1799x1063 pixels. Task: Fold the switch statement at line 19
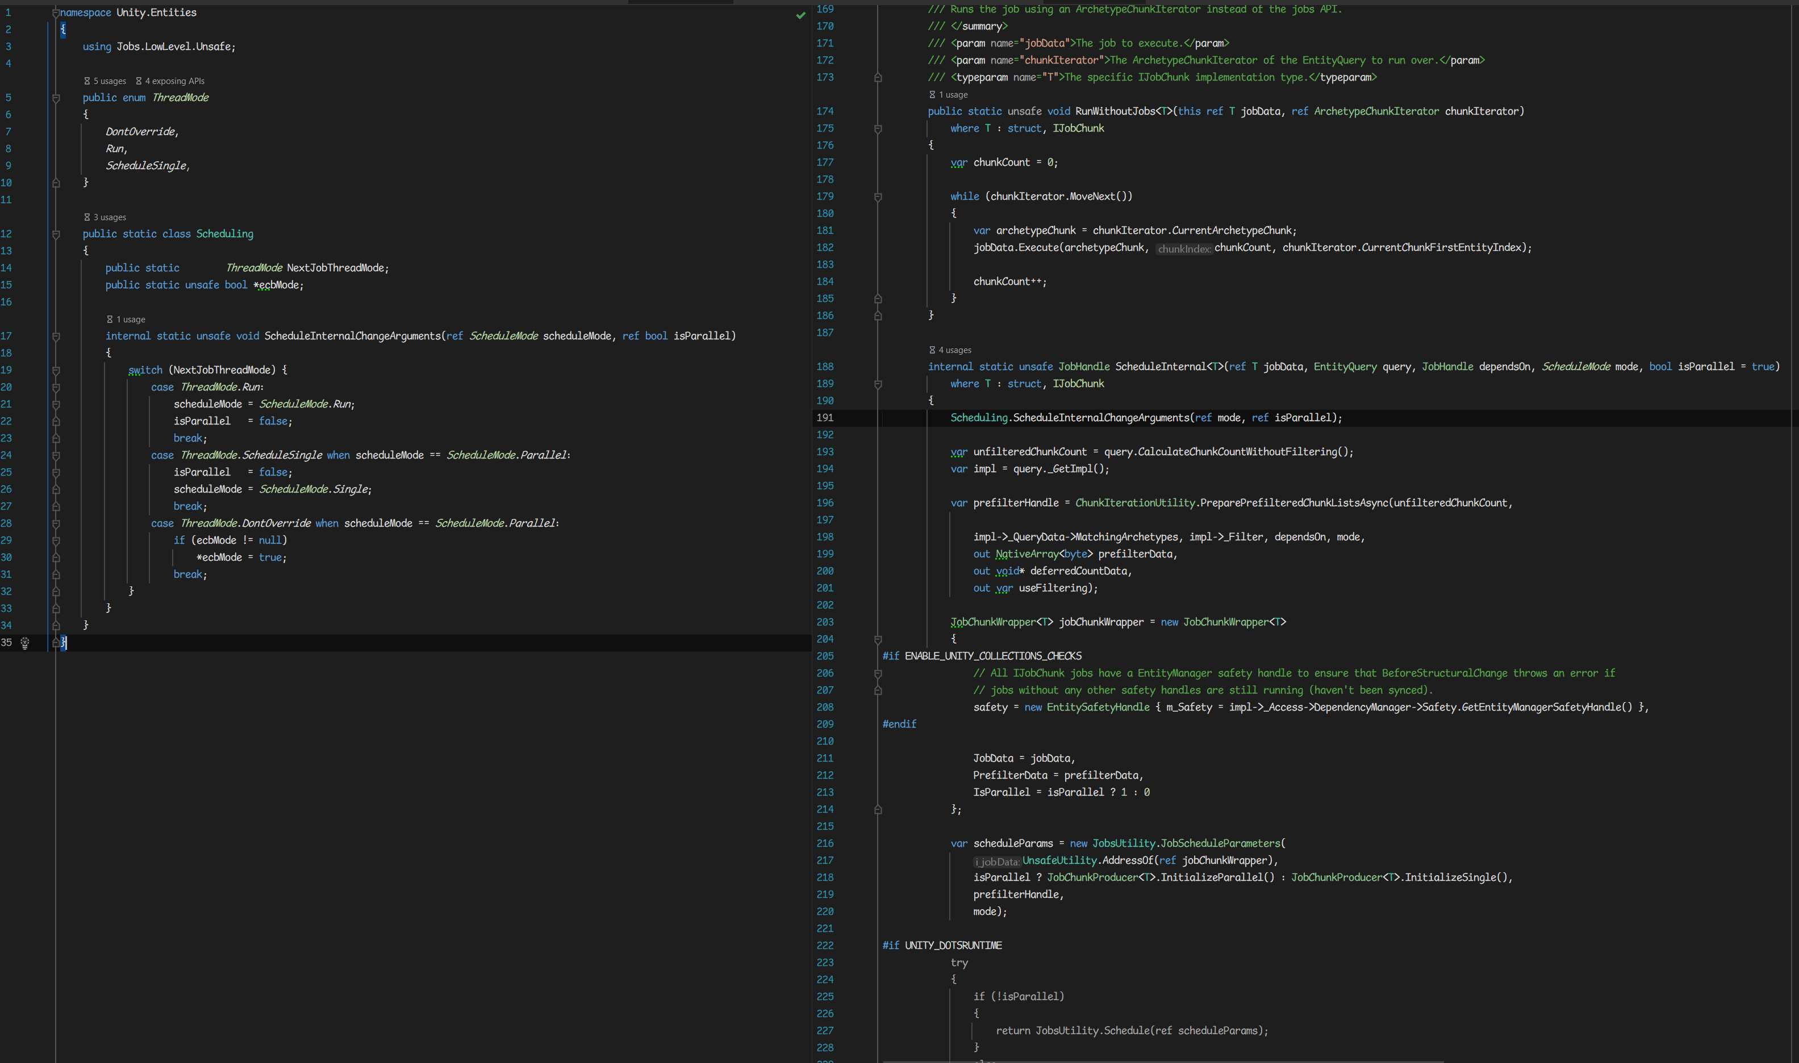point(56,371)
